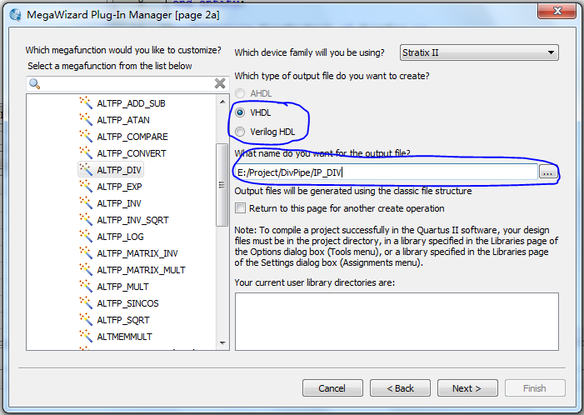Click the Cancel button

click(x=332, y=388)
